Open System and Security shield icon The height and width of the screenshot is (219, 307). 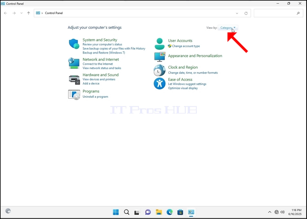74,44
